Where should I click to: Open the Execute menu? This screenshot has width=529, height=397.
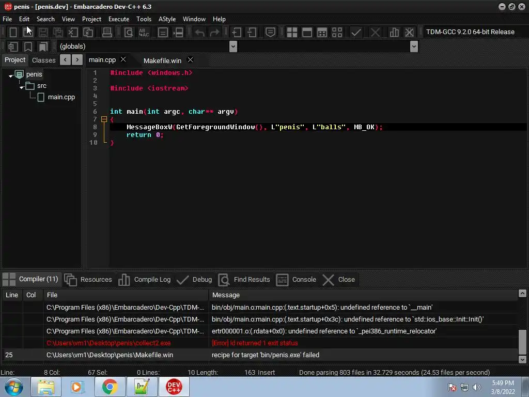coord(119,19)
